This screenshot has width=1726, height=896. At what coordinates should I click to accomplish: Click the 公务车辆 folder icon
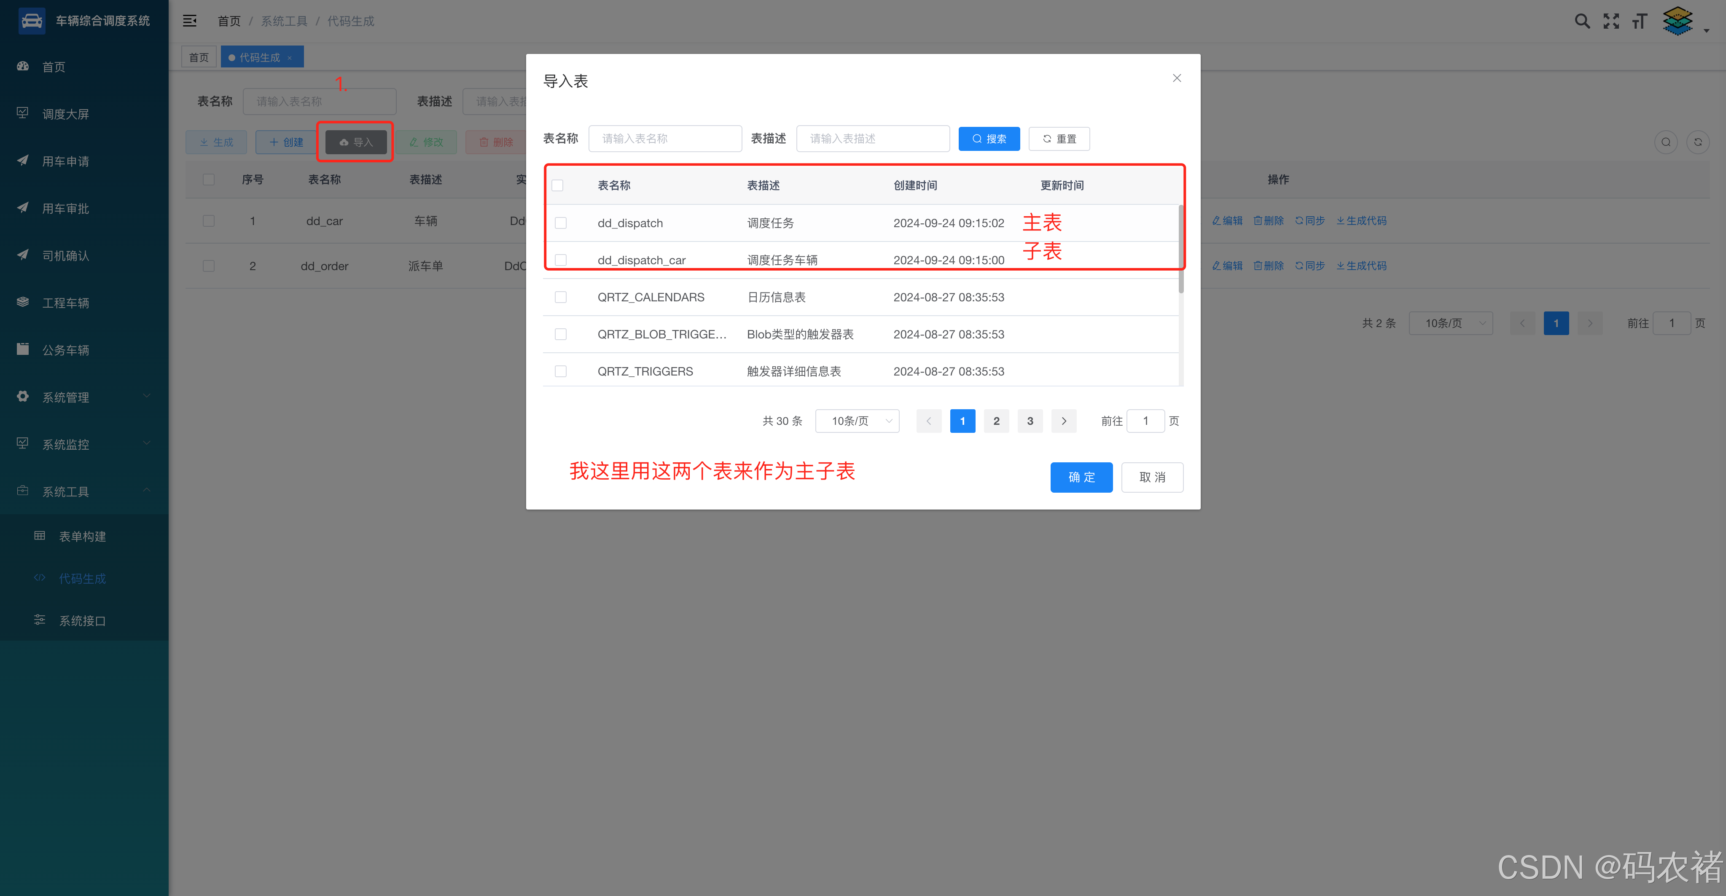[x=23, y=349]
